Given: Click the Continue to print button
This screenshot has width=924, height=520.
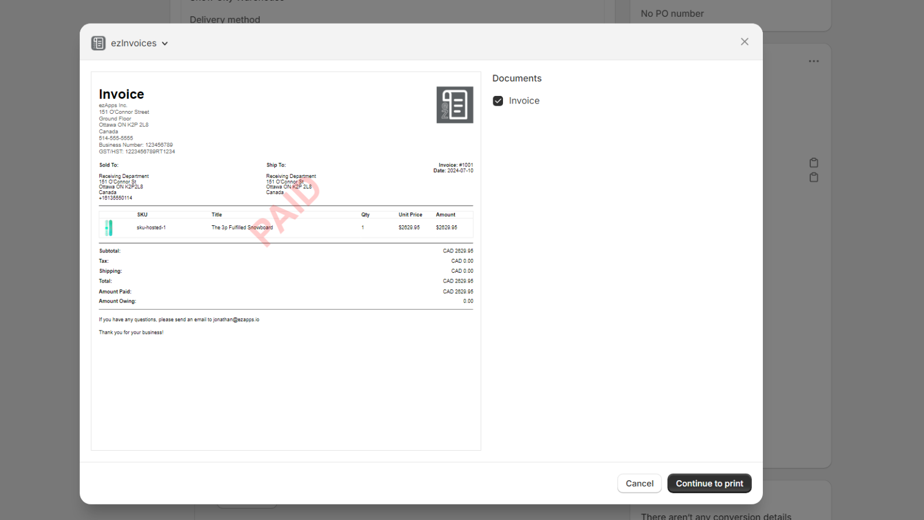Looking at the screenshot, I should 709,483.
